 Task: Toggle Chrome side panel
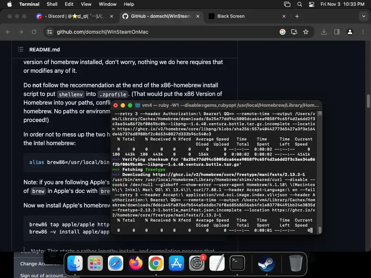(337, 32)
